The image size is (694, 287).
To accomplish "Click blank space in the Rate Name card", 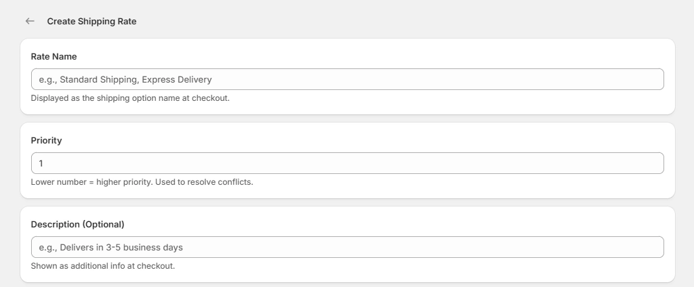I will tap(407, 56).
